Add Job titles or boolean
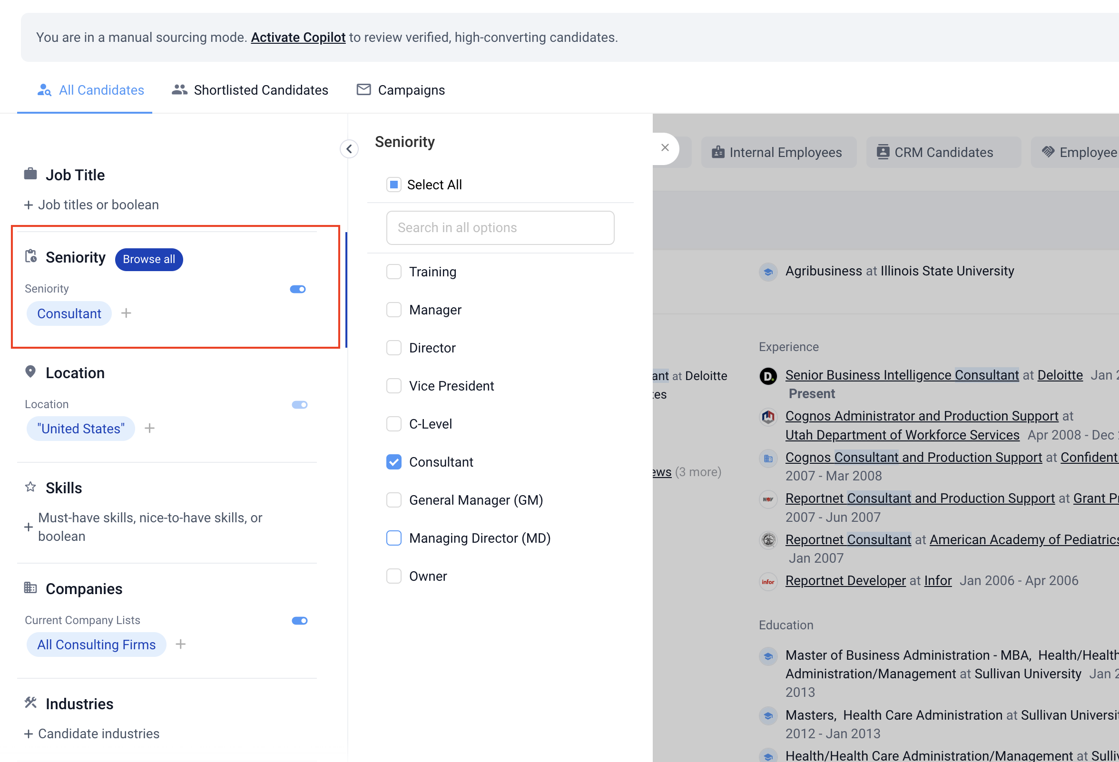 tap(91, 205)
